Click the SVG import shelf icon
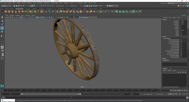This screenshot has width=189, height=102. point(42,12)
